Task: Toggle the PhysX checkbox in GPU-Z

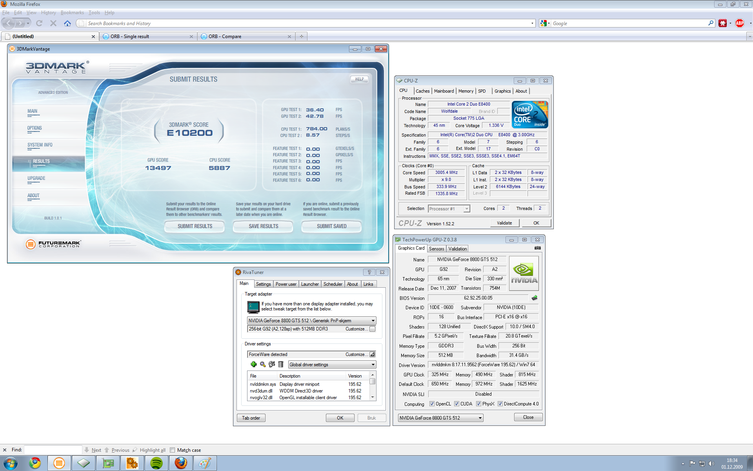Action: click(x=478, y=403)
